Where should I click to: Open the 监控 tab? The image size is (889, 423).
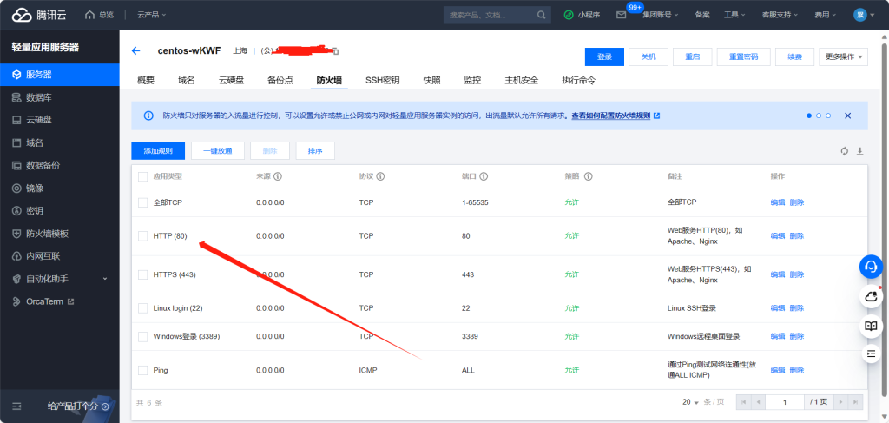pyautogui.click(x=472, y=80)
